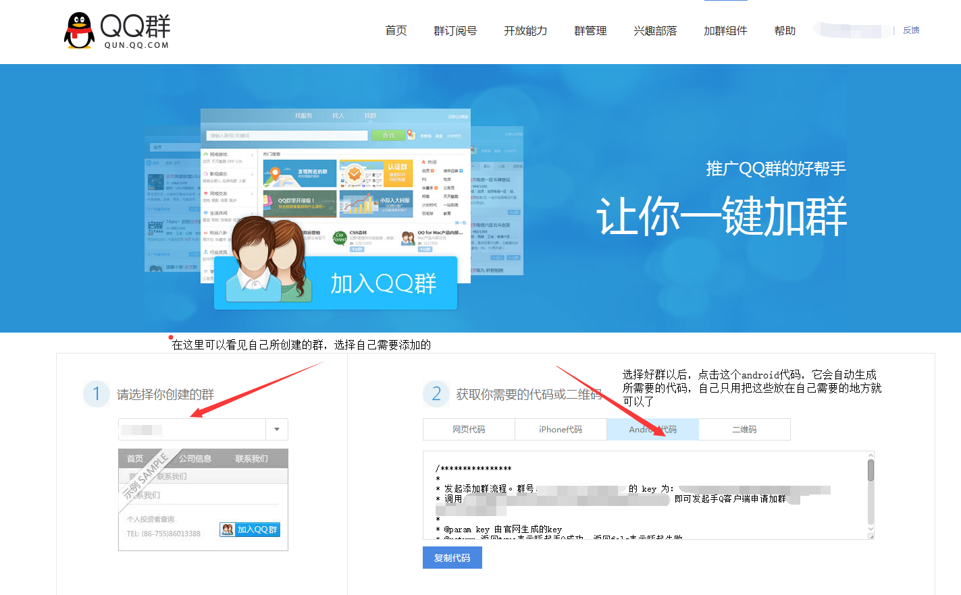961x595 pixels.
Task: Click the small 加入QQ群 sample button
Action: tap(250, 530)
